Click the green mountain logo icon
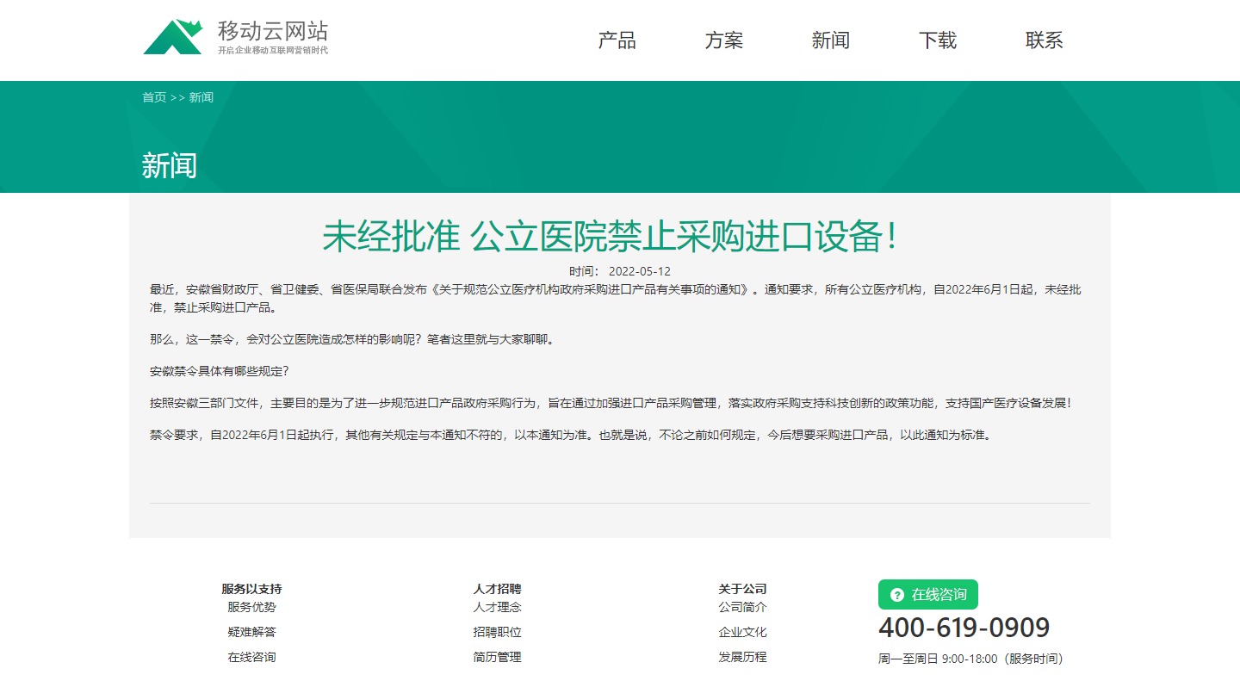 pyautogui.click(x=172, y=37)
